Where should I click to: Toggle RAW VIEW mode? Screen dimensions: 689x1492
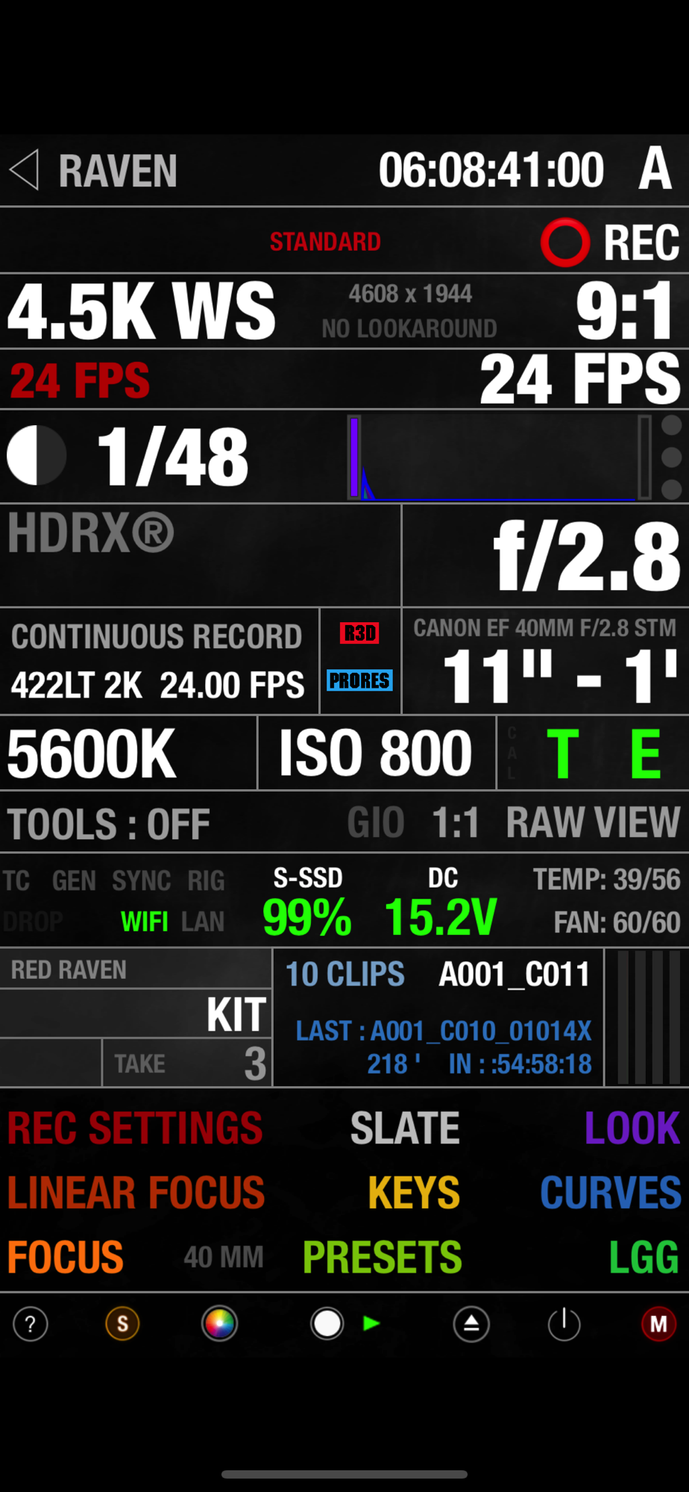(x=594, y=822)
